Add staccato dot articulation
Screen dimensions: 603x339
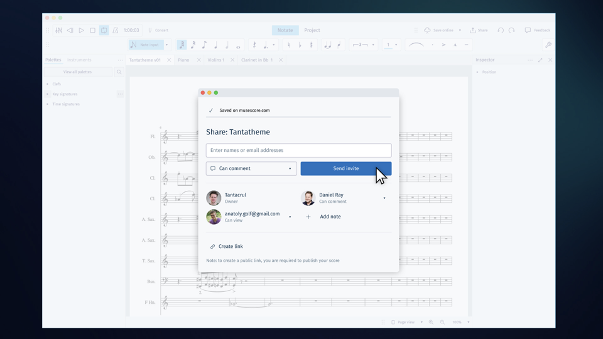(x=432, y=45)
